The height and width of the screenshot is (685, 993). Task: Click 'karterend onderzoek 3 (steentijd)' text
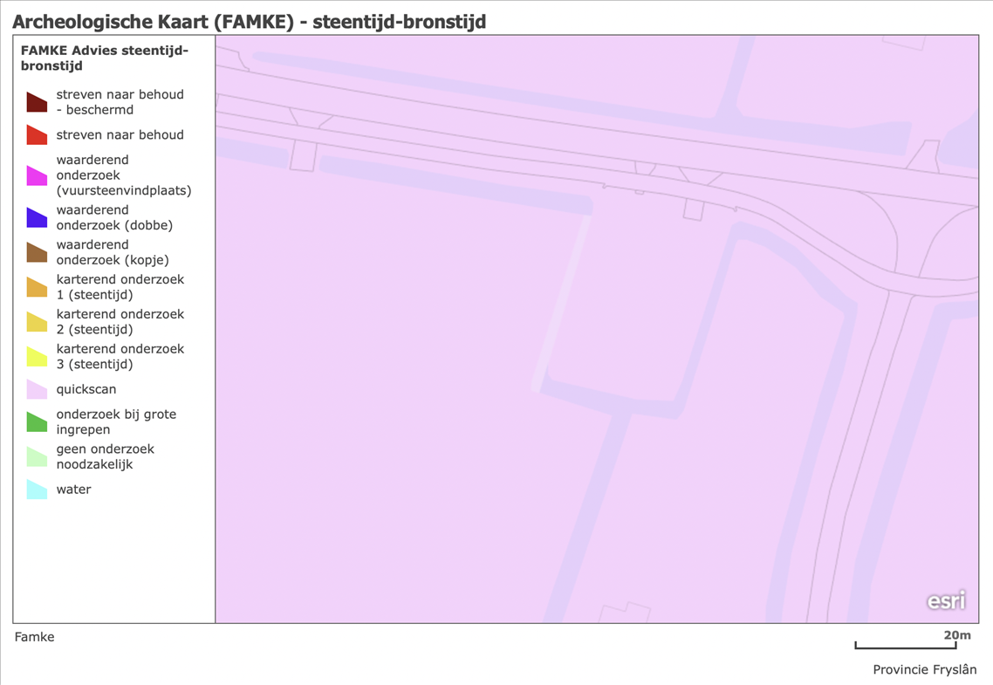[x=120, y=356]
